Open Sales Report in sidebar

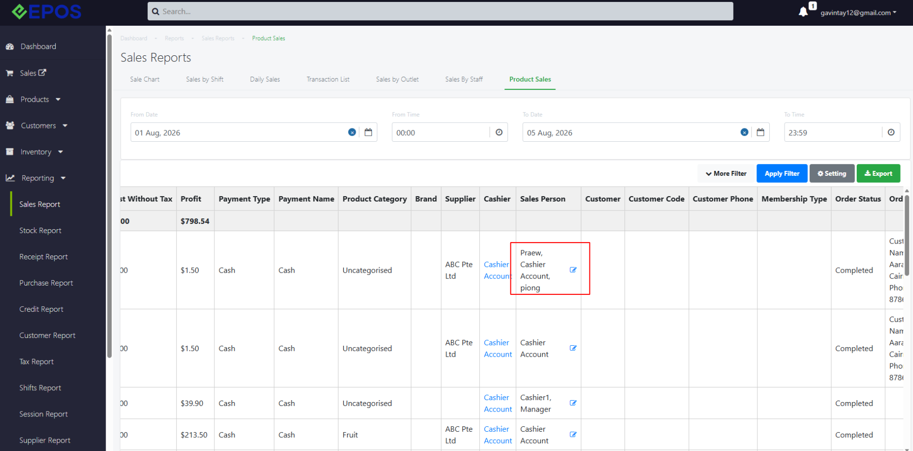tap(40, 204)
